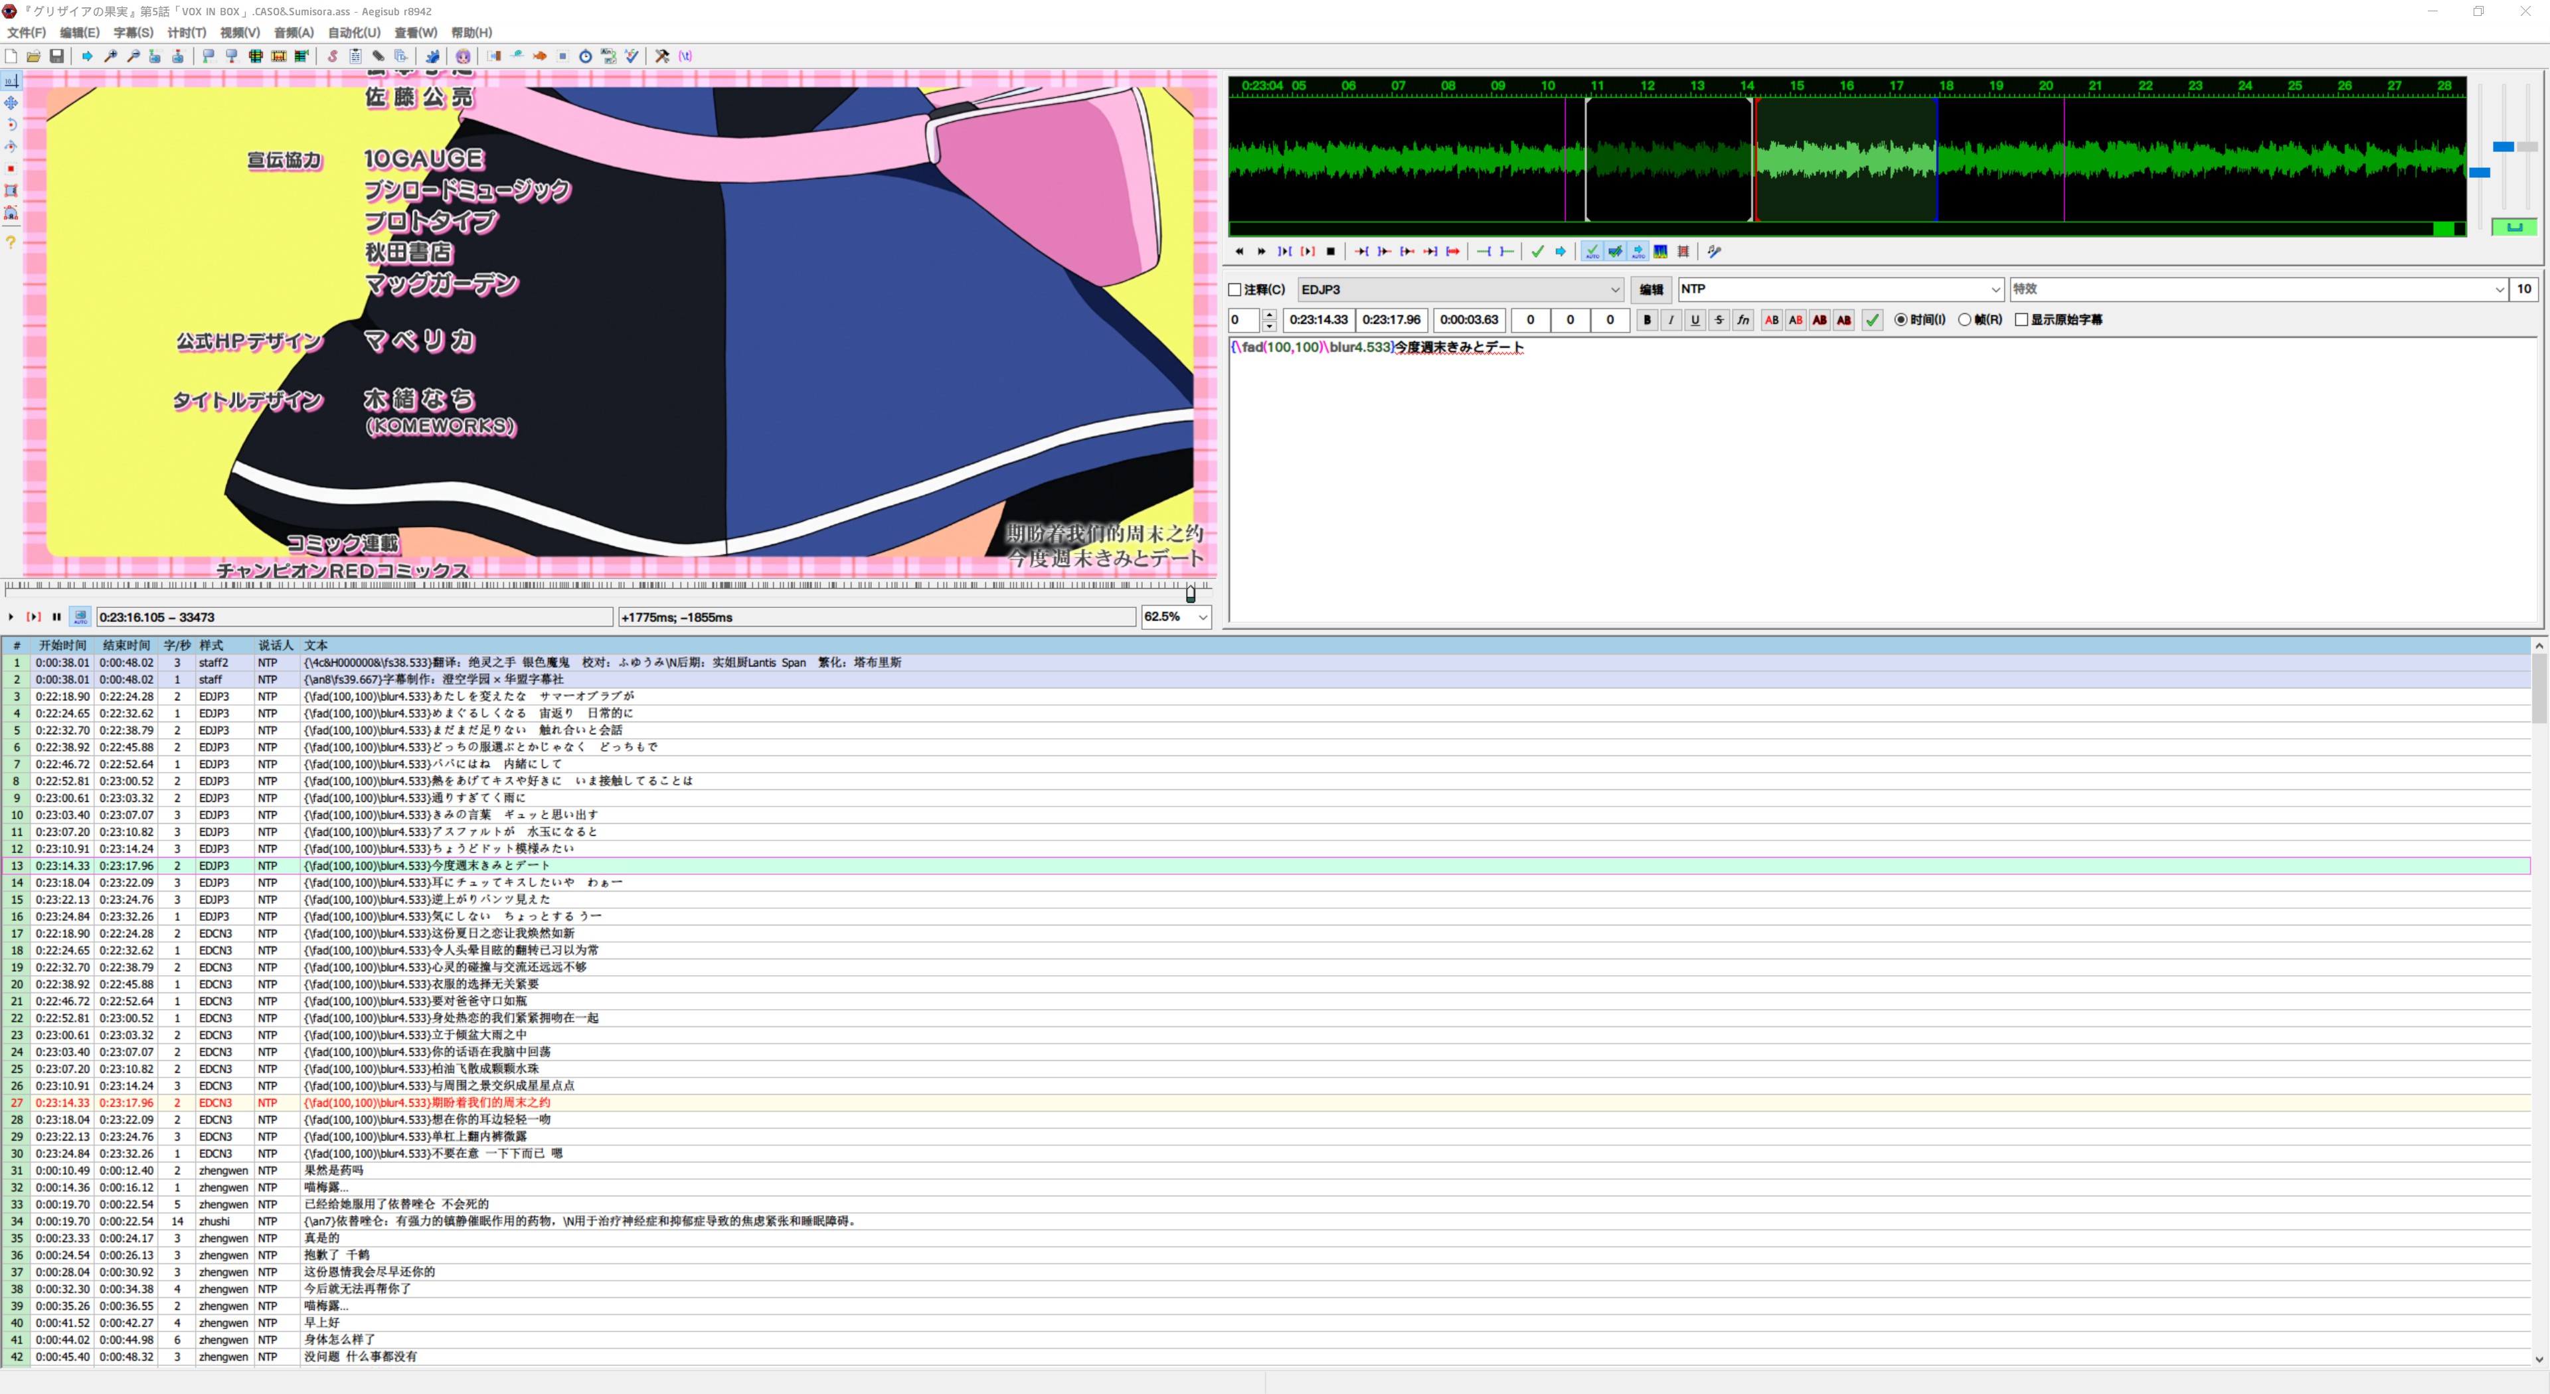
Task: Stop audio playback
Action: pyautogui.click(x=1330, y=252)
